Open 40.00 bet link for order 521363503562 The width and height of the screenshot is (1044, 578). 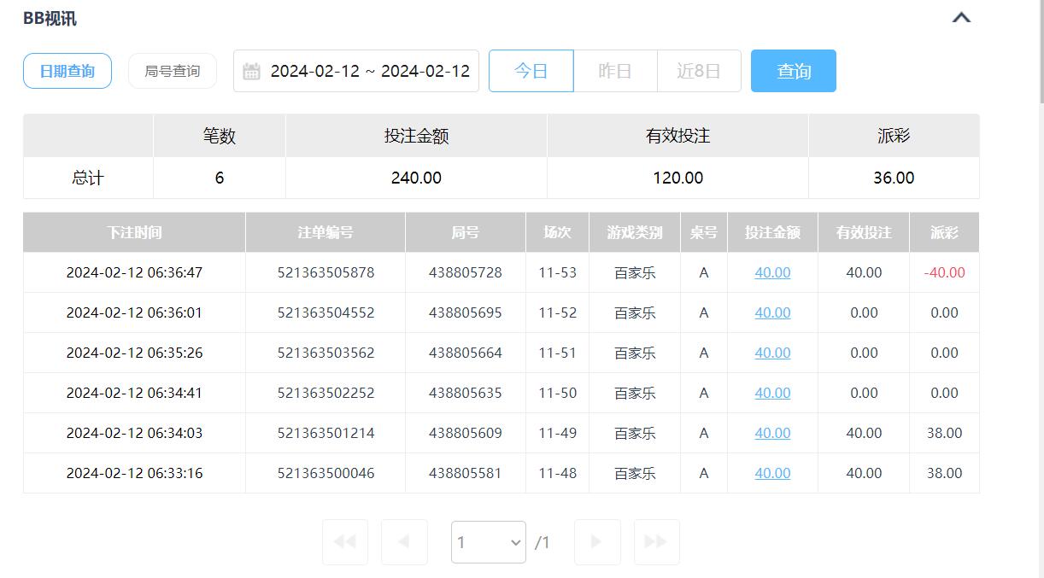(x=772, y=353)
